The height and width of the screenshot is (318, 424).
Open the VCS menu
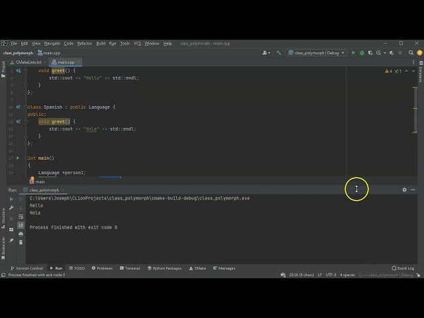coord(137,43)
